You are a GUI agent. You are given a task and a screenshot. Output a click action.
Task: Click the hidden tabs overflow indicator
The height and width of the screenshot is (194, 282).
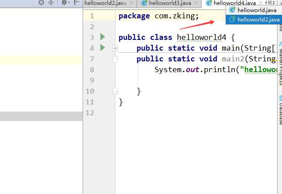tap(270, 3)
